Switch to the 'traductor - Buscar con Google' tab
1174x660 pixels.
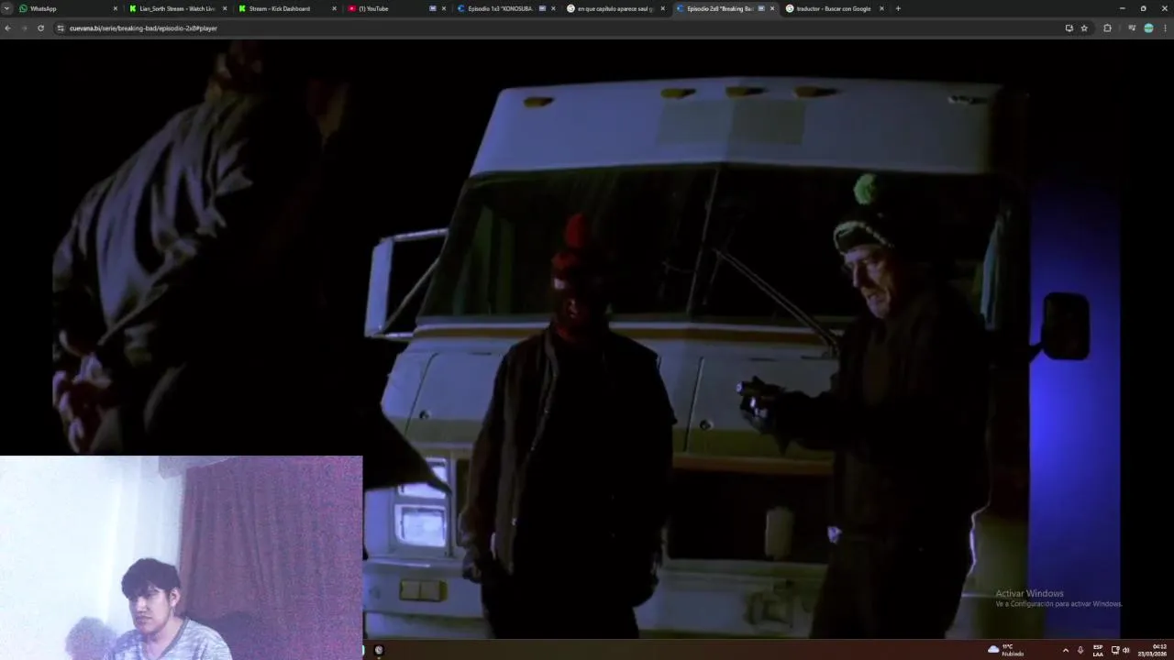click(833, 8)
